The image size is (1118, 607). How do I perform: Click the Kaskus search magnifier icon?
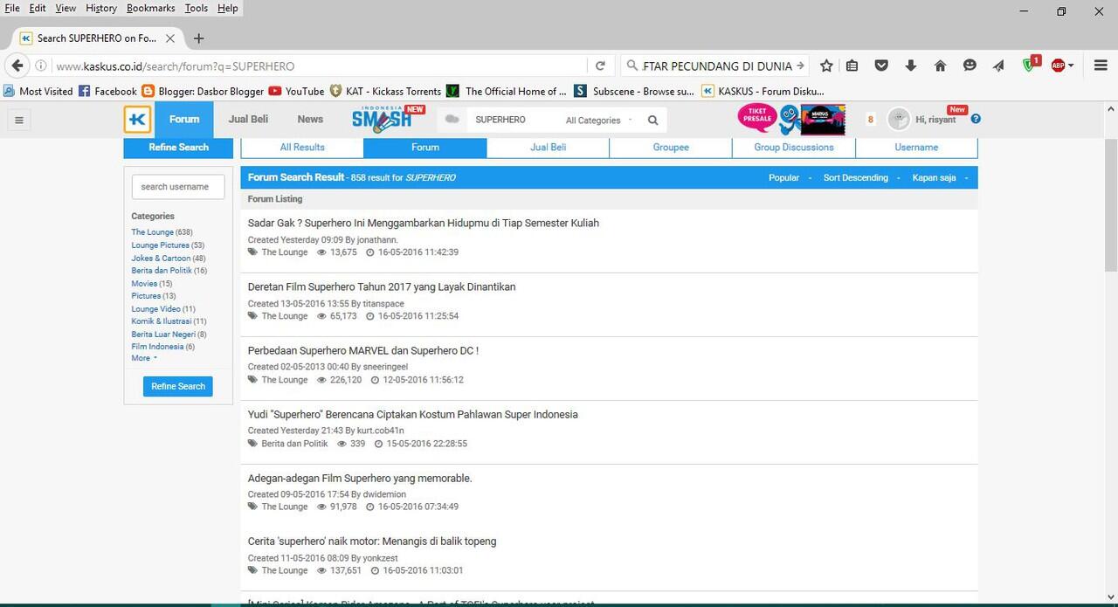652,121
